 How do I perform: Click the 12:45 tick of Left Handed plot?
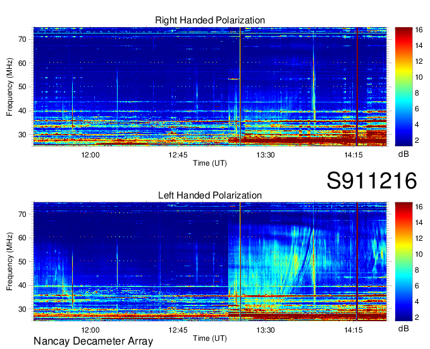178,329
